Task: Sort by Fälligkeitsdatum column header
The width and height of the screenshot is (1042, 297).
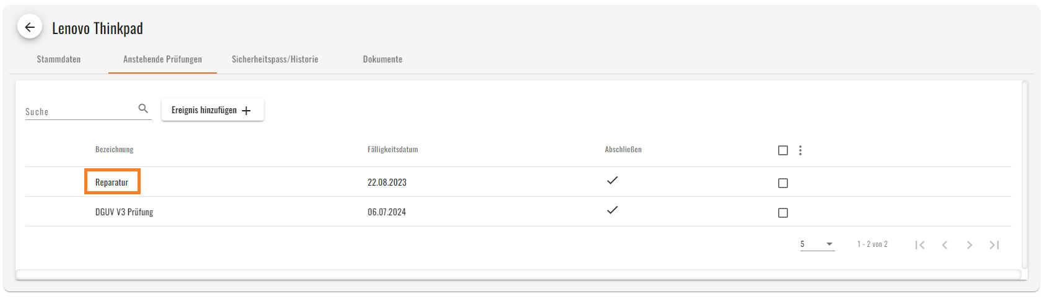Action: pos(393,150)
